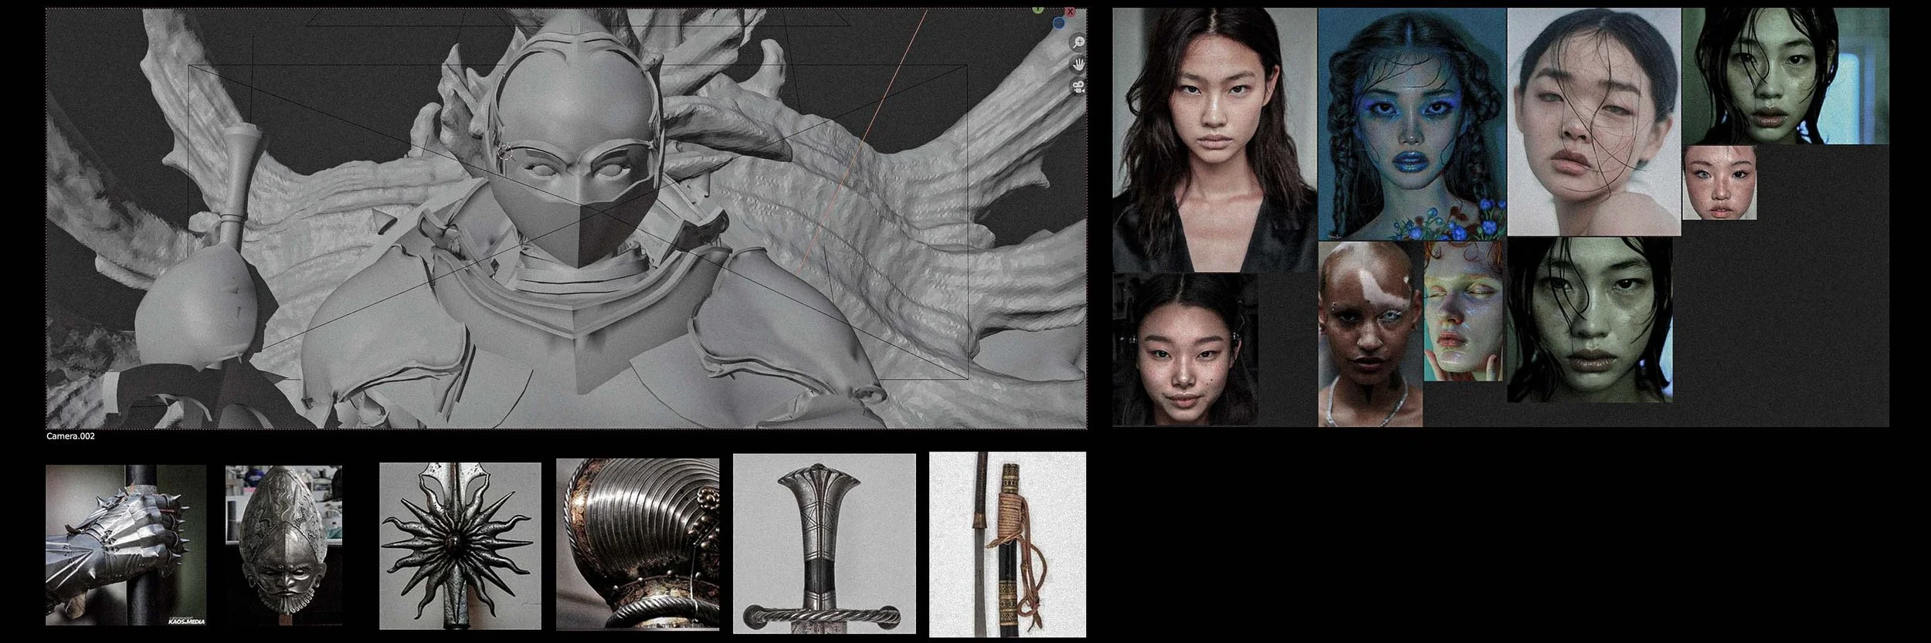Select the smiling woman portrait reference
Viewport: 1931px width, 643px height.
coord(1186,349)
